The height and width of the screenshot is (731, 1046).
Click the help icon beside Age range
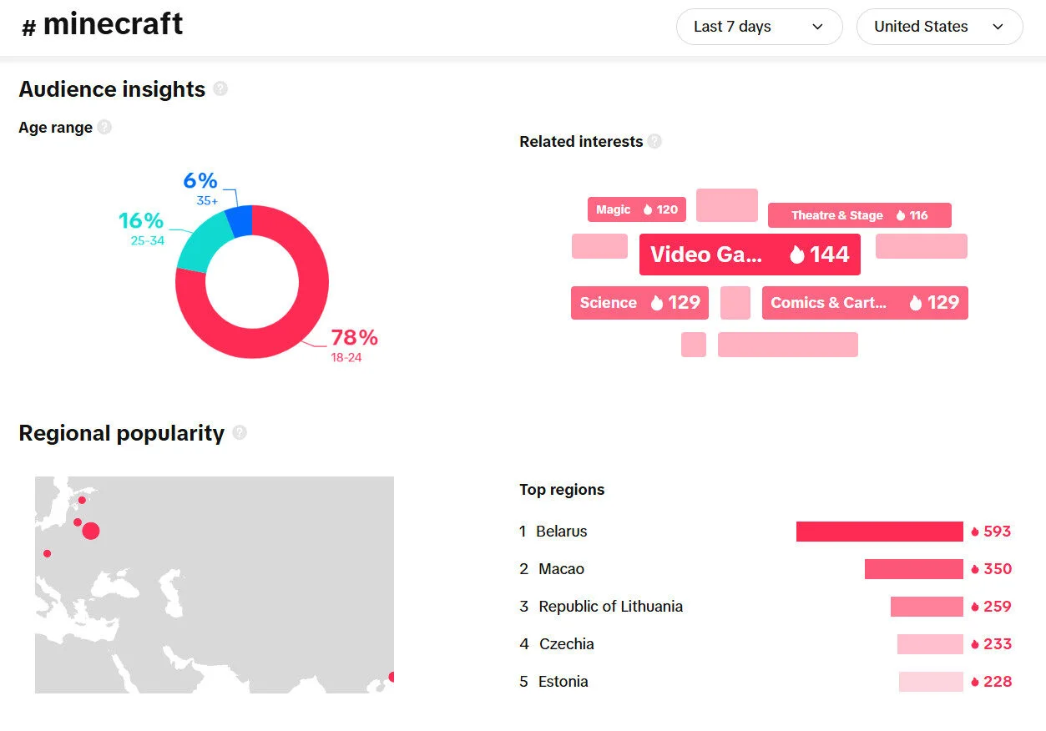point(104,127)
